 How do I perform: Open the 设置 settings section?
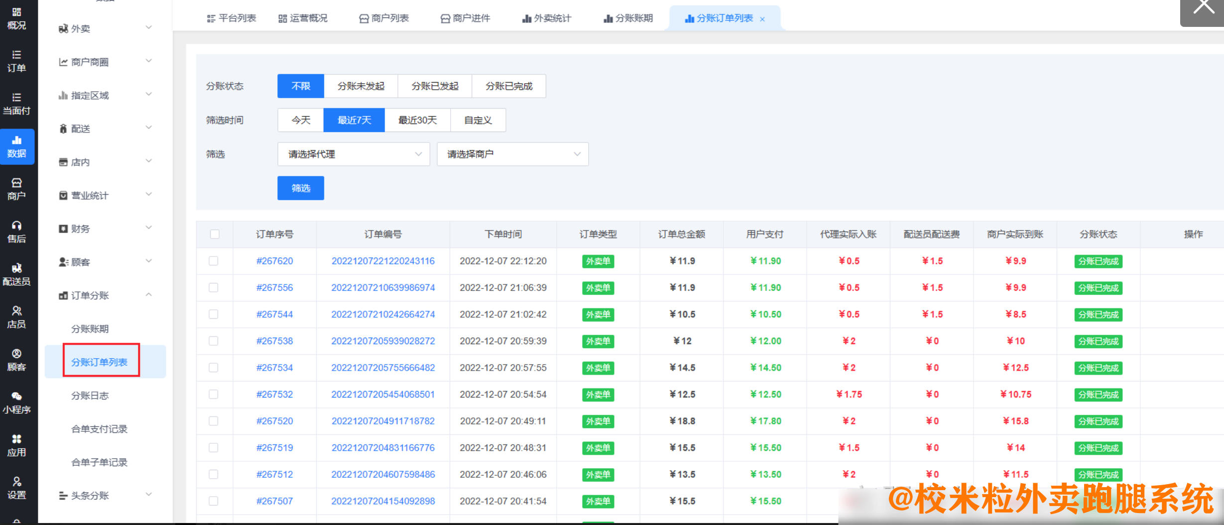click(x=17, y=487)
